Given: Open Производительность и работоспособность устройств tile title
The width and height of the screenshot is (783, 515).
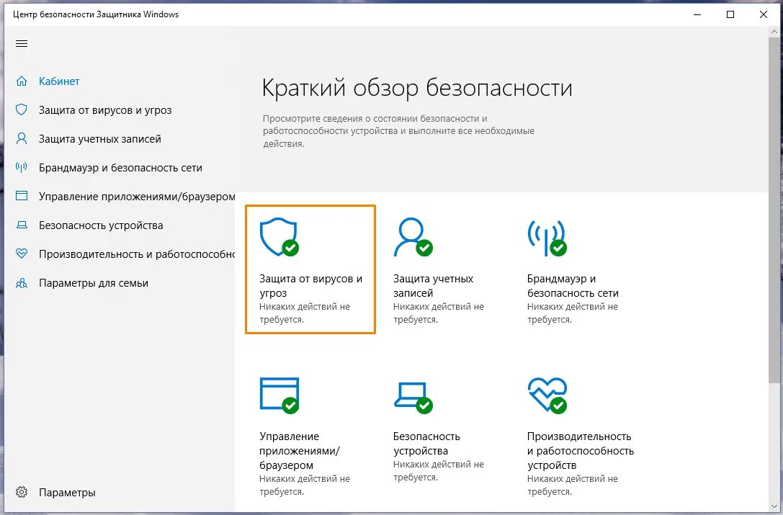Looking at the screenshot, I should pos(581,451).
